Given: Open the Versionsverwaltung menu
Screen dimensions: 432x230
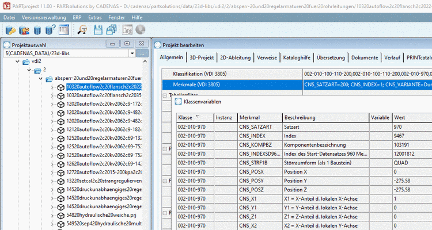Looking at the screenshot, I should pos(44,17).
